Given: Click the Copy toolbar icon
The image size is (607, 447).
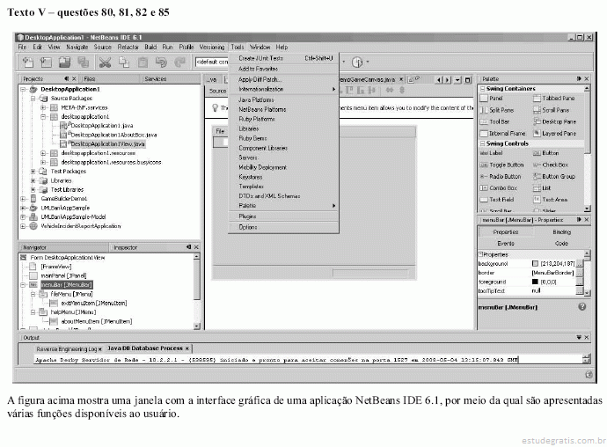Looking at the screenshot, I should (124, 62).
